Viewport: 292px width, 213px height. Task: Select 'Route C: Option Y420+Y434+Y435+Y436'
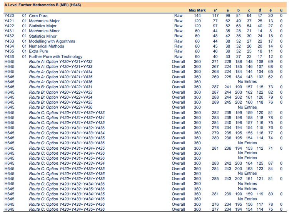pos(67,209)
